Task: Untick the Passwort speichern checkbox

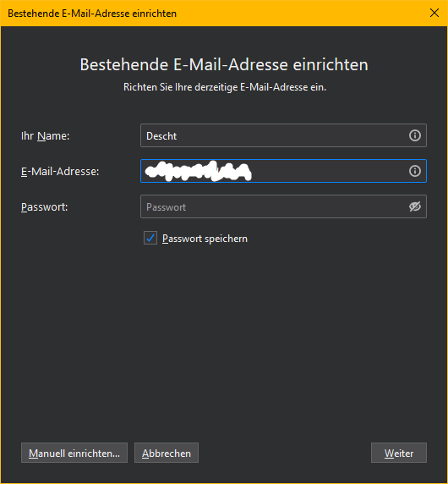Action: [150, 238]
